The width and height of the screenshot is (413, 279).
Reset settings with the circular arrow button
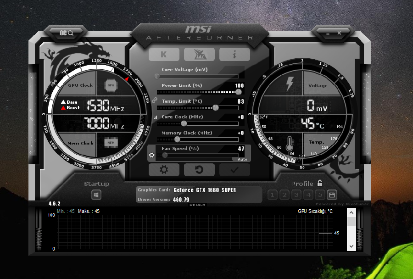coord(199,170)
